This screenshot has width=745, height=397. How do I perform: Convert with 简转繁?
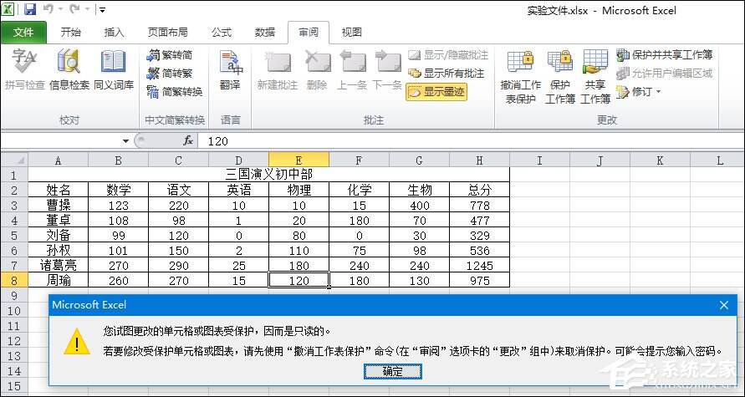(x=170, y=74)
